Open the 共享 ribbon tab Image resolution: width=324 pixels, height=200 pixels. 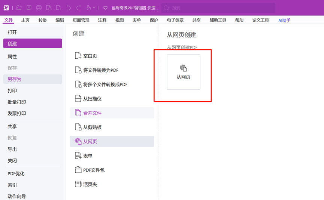[197, 20]
